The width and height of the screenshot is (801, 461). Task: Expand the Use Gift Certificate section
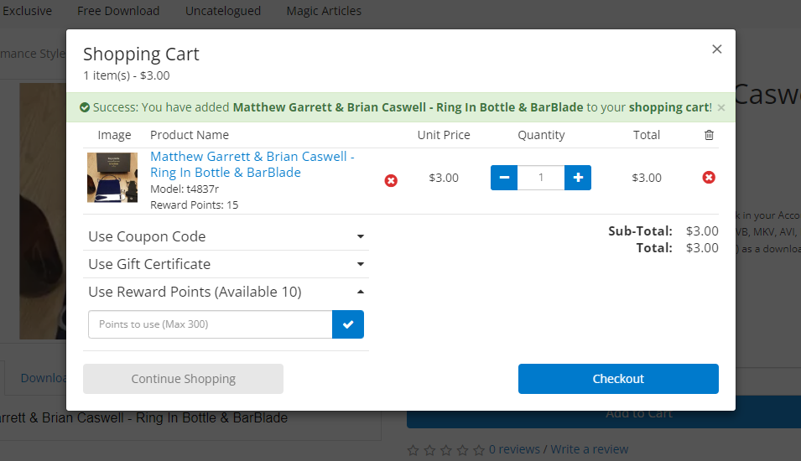[x=226, y=264]
